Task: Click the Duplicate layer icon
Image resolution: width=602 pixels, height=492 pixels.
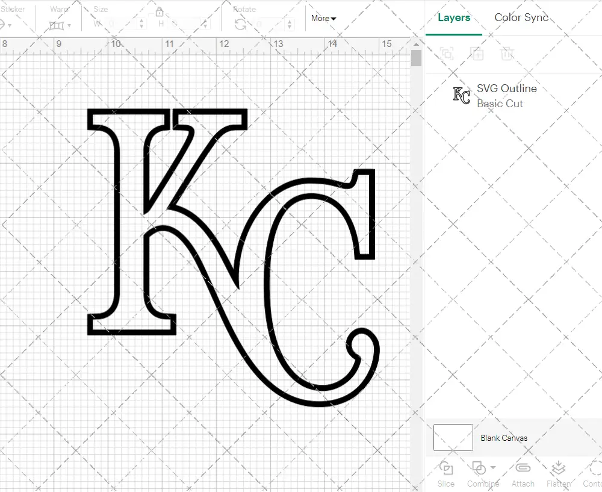Action: click(477, 54)
